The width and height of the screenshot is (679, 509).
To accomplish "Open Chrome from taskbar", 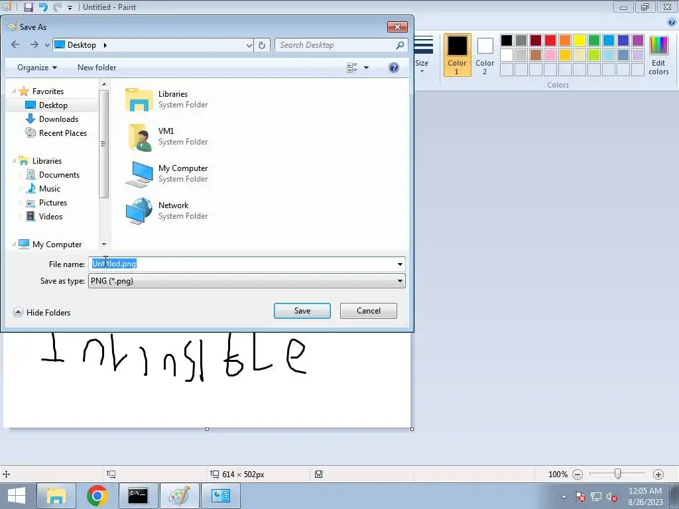I will (97, 496).
